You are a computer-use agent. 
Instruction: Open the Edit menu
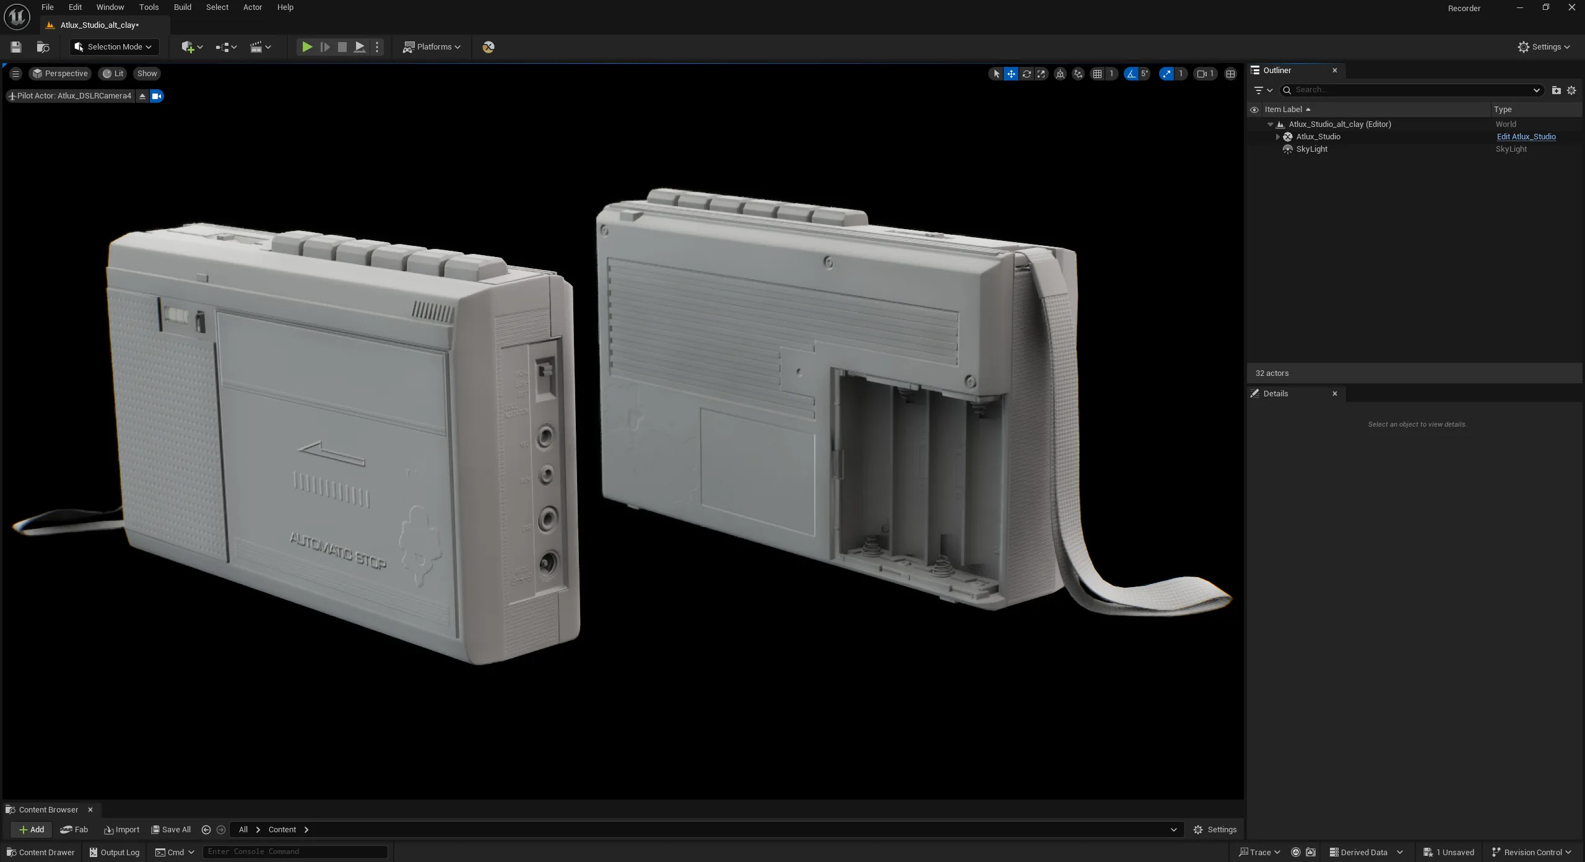(x=75, y=7)
